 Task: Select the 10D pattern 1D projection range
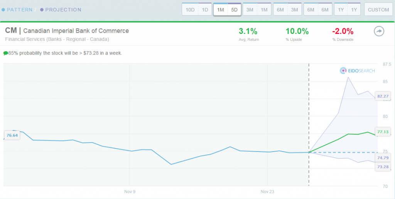coord(197,10)
